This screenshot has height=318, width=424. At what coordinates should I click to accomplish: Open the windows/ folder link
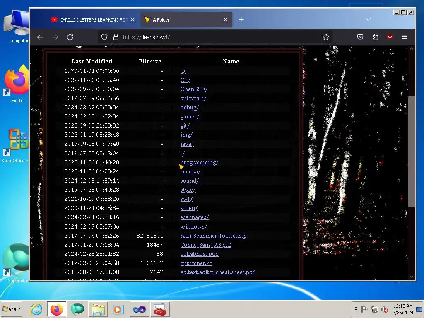pos(194,226)
